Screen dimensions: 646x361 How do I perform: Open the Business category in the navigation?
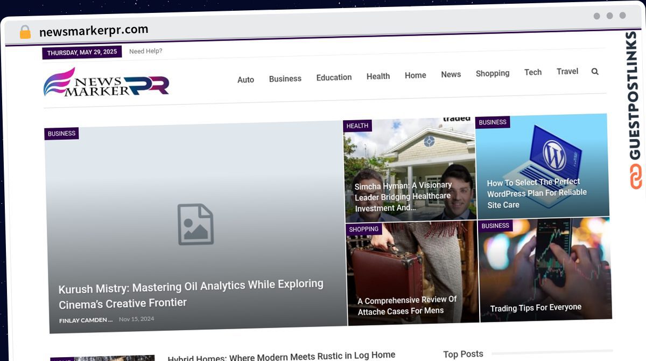pyautogui.click(x=285, y=78)
